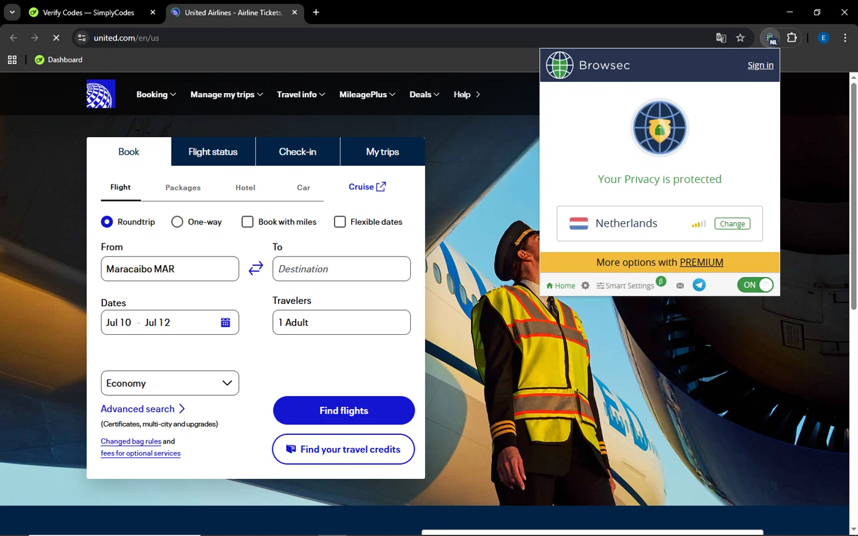Screen dimensions: 858x536
Task: Switch to the My trips tab
Action: (383, 151)
